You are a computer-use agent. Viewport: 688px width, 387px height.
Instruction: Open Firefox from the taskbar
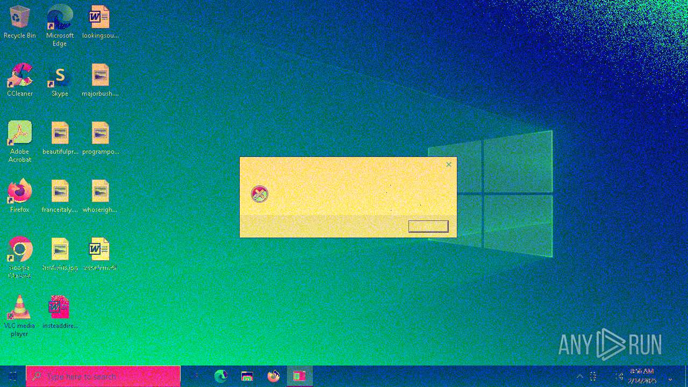pyautogui.click(x=274, y=376)
